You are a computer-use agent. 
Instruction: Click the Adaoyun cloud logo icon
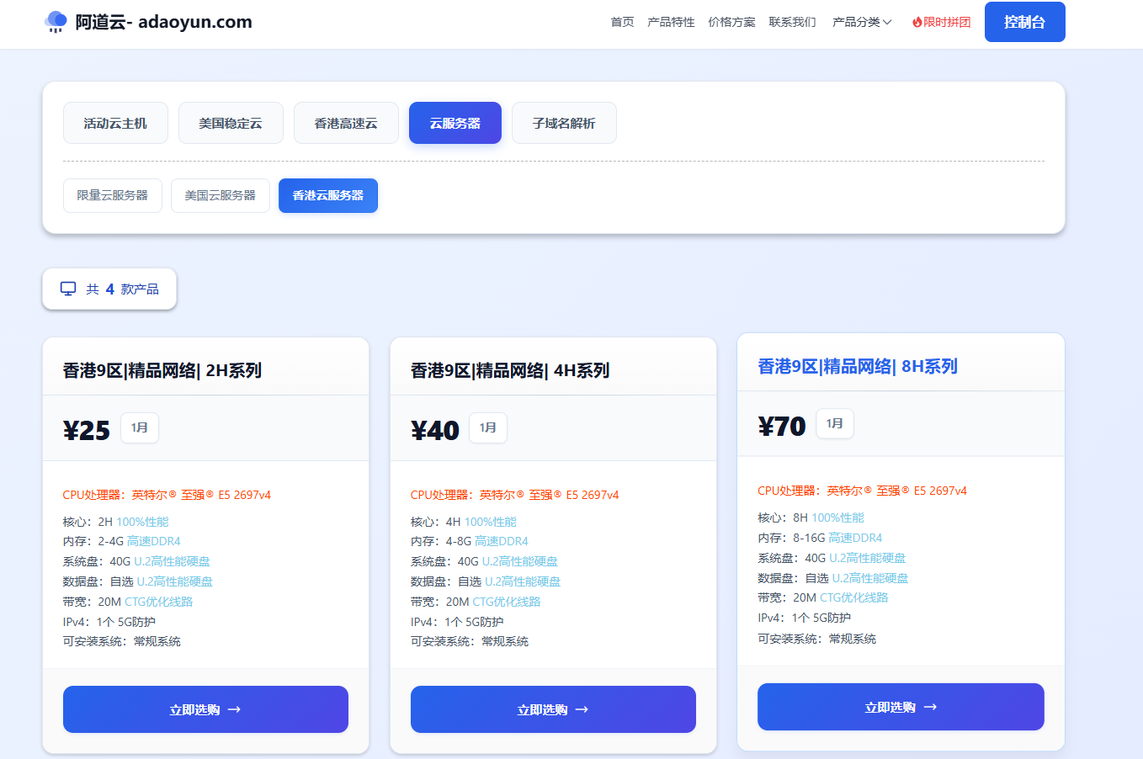coord(56,22)
